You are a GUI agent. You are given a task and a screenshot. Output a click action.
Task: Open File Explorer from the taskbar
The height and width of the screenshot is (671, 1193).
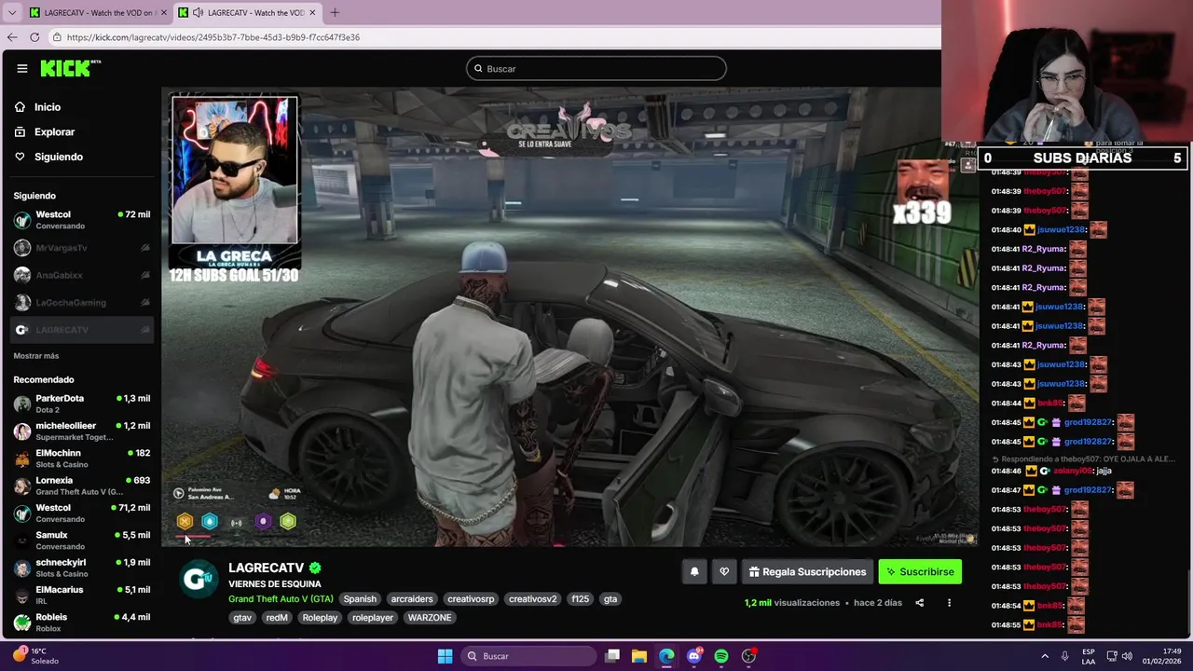coord(639,656)
